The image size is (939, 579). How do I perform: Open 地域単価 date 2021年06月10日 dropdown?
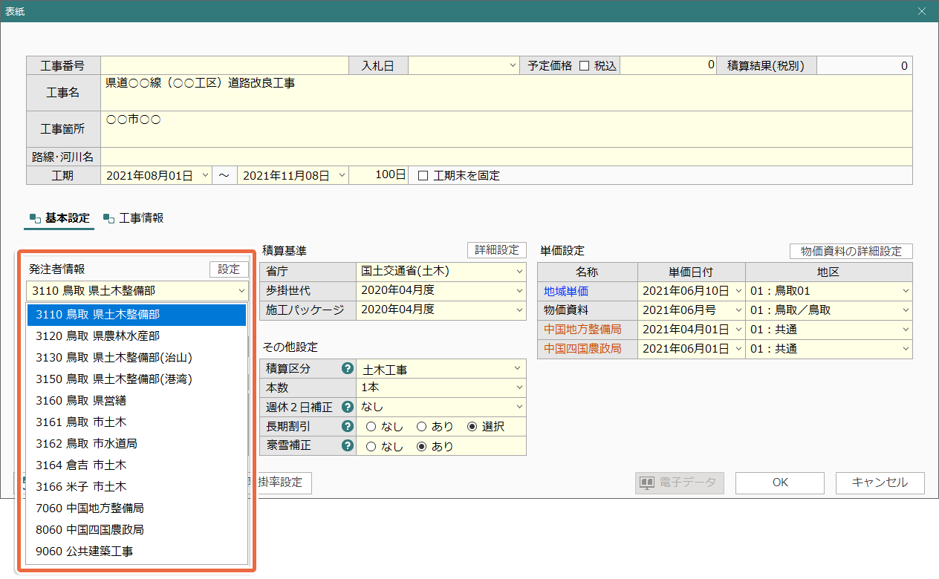[x=737, y=291]
